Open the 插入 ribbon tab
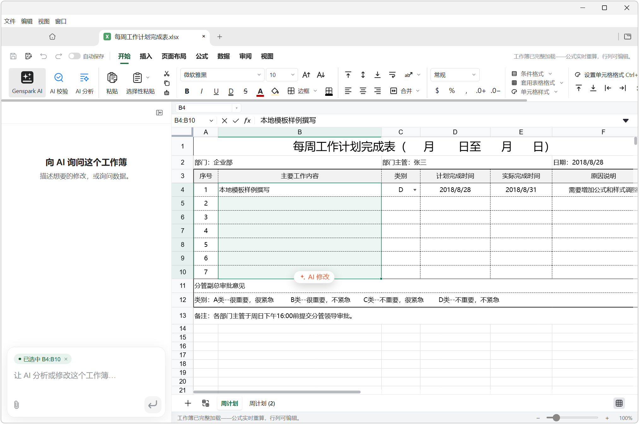The height and width of the screenshot is (424, 639). [x=146, y=56]
